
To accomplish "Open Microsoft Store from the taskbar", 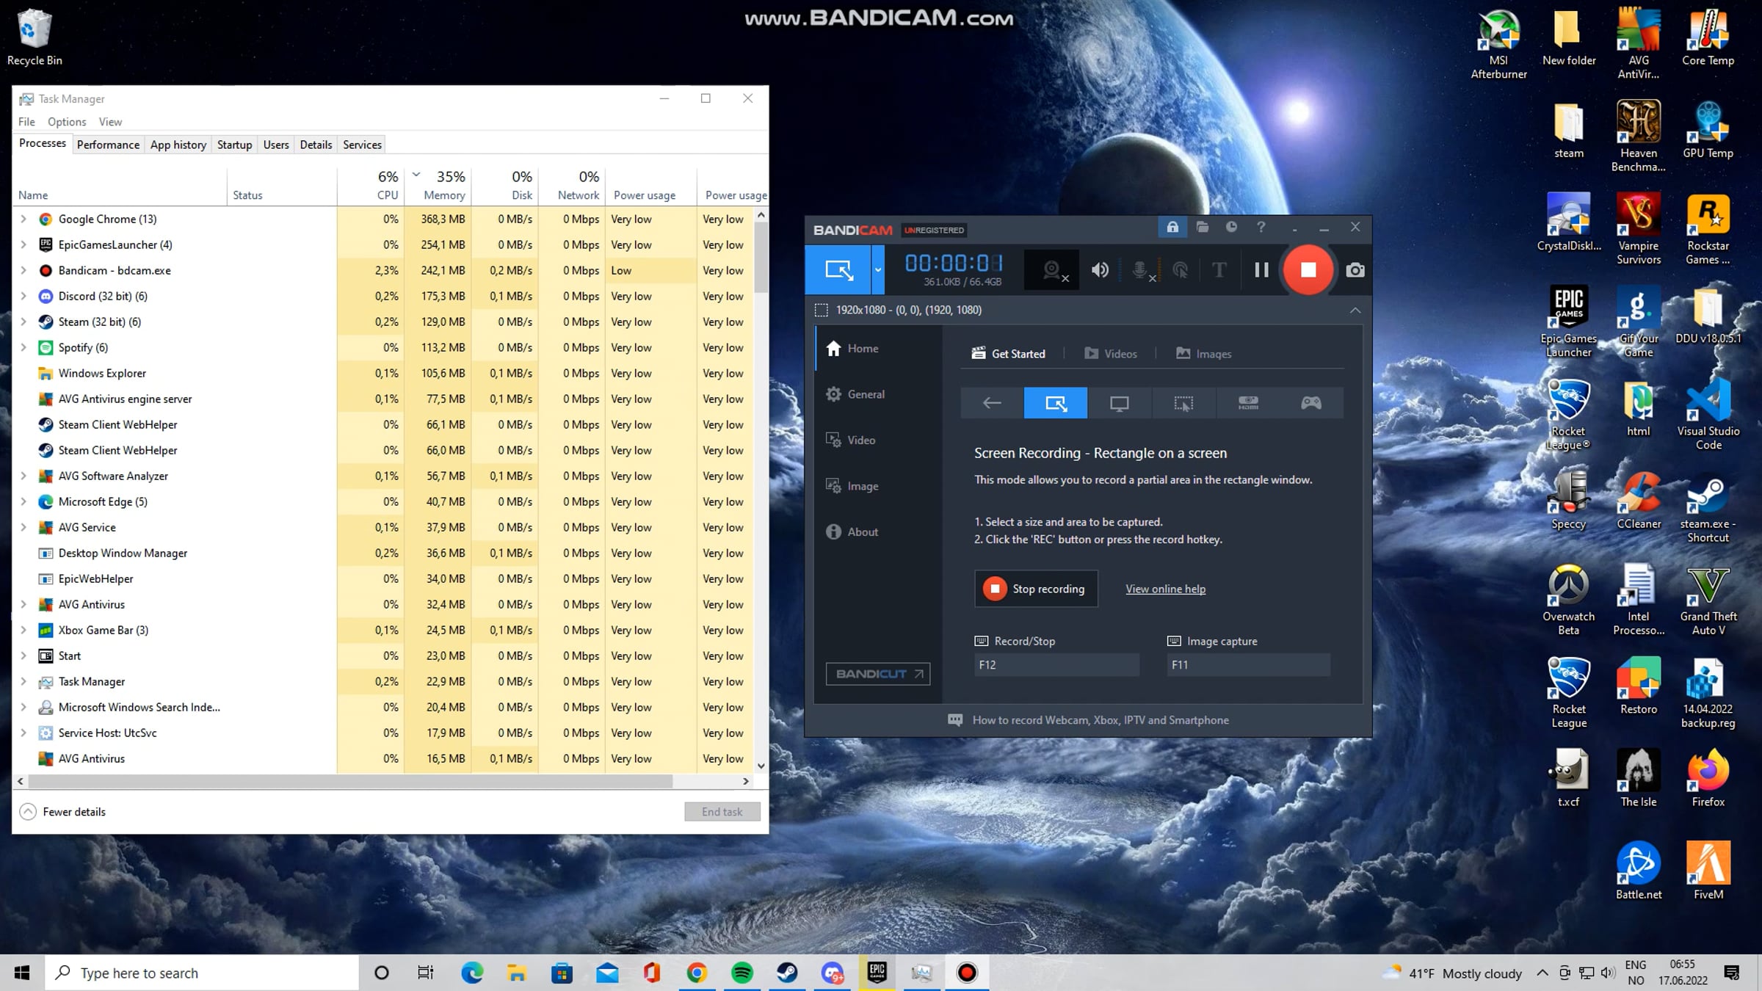I will [x=562, y=973].
